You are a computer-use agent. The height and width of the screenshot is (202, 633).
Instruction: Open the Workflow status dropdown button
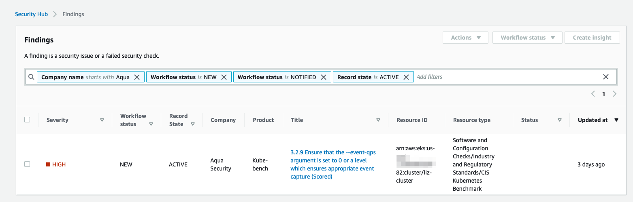click(x=527, y=38)
